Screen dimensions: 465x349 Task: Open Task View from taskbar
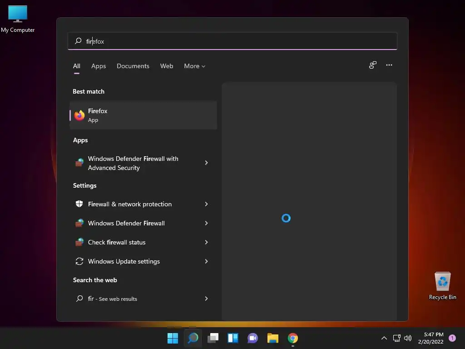[x=213, y=338]
